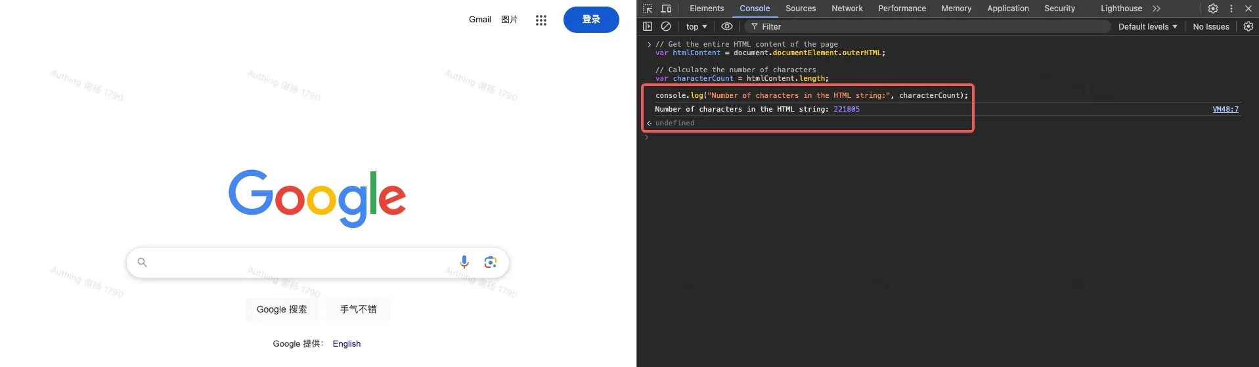Viewport: 1259px width, 367px height.
Task: Click the 221805 character count value
Action: point(846,109)
